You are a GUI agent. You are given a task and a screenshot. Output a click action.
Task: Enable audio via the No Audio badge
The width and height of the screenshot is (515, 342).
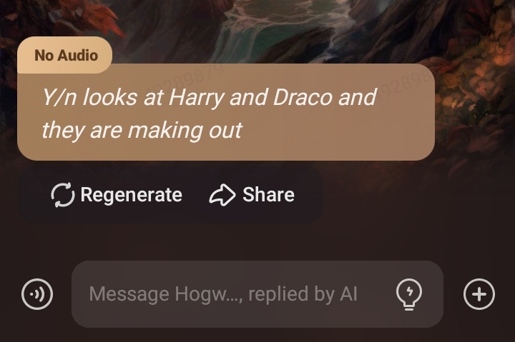tap(64, 55)
